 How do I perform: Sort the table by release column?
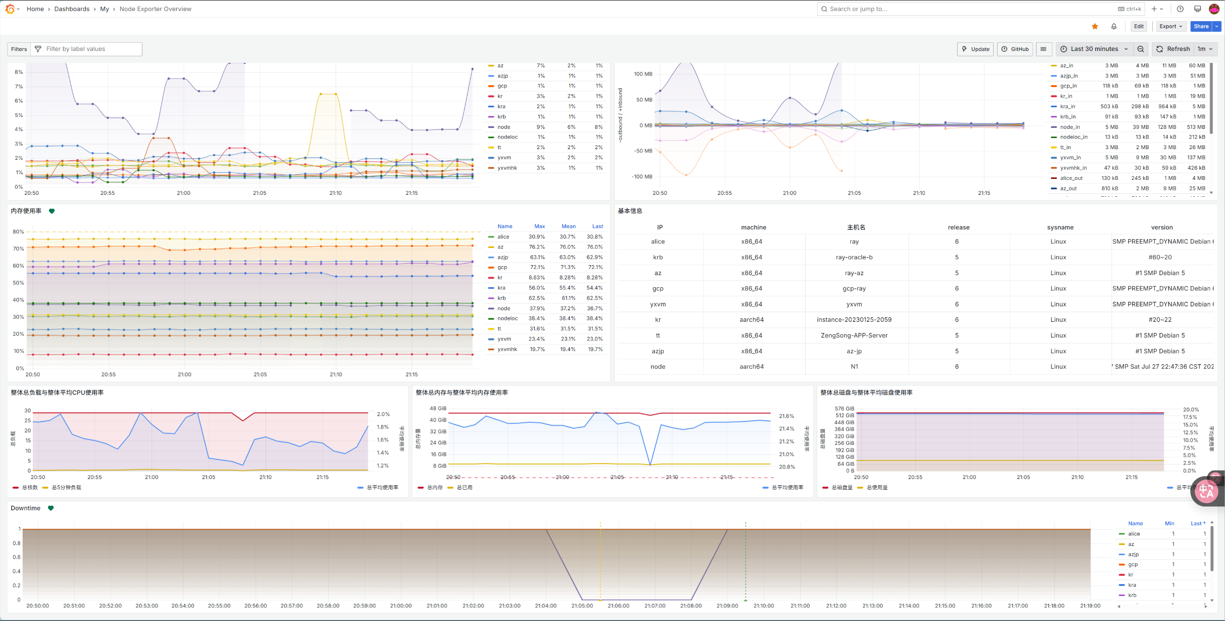tap(959, 228)
